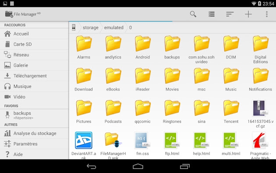Open Galerie shortcut
The width and height of the screenshot is (276, 173).
pos(34,65)
